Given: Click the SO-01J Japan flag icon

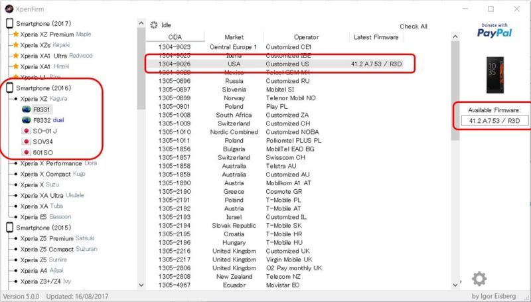Looking at the screenshot, I should point(26,131).
